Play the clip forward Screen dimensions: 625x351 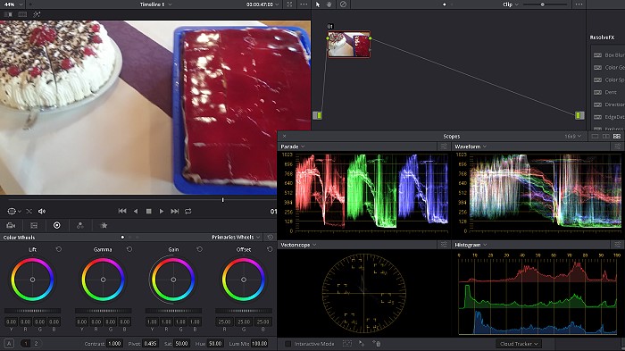pos(162,211)
